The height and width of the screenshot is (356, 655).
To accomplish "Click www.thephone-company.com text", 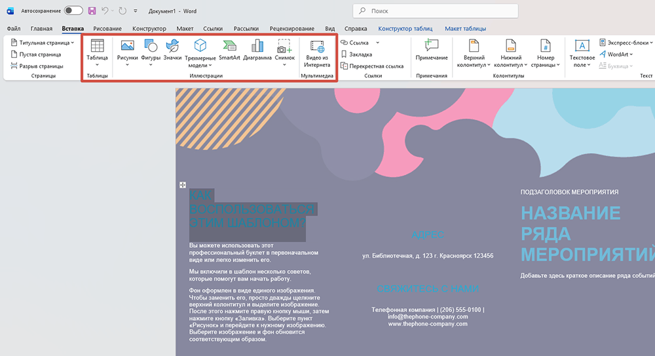I will tap(428, 324).
